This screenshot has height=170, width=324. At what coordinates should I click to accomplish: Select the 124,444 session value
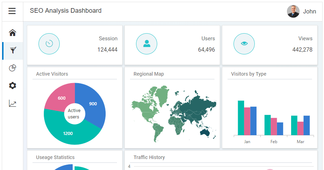point(107,49)
